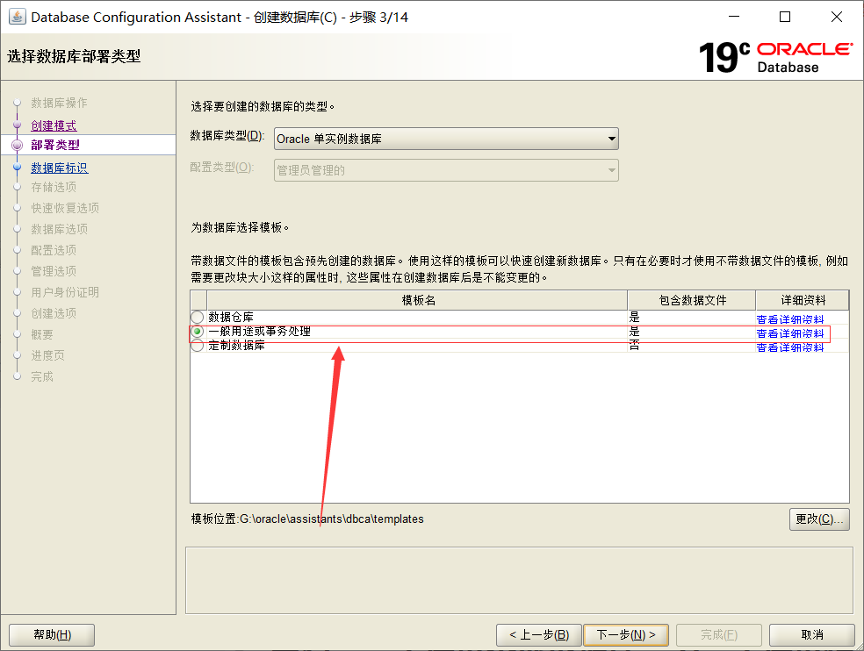Click 概要 step in sidebar
The image size is (864, 651).
tap(42, 334)
